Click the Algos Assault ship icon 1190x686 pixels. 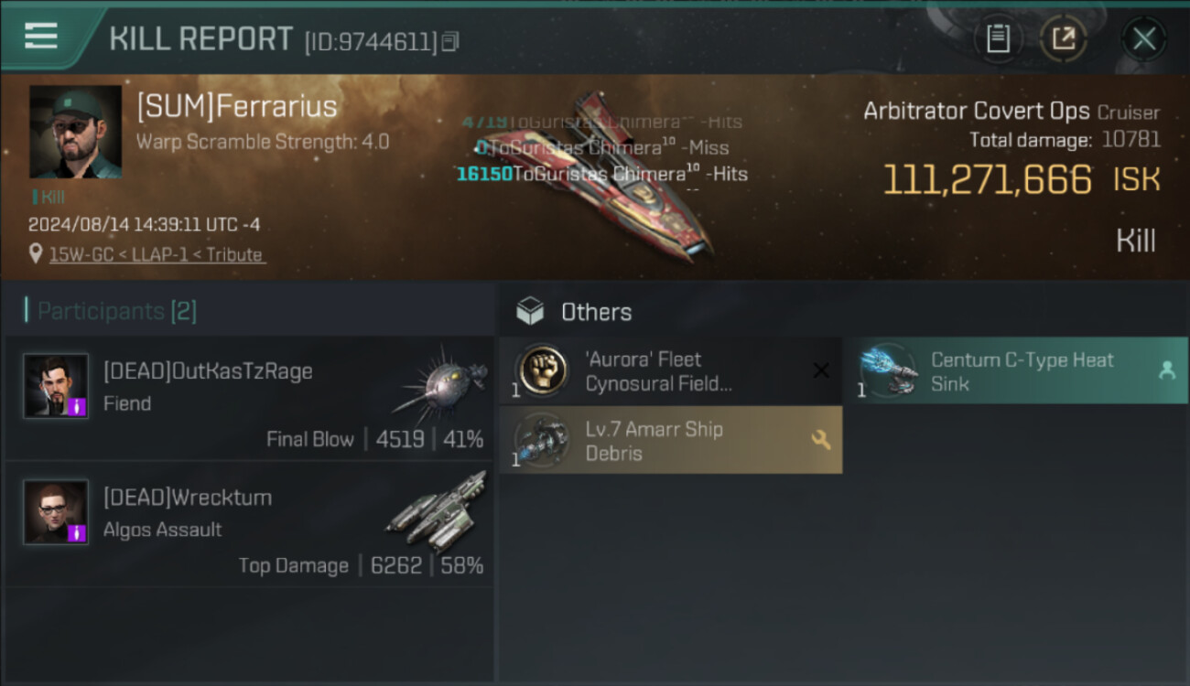click(437, 512)
